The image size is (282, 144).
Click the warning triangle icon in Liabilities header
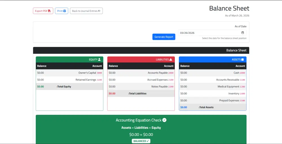coord(171,60)
